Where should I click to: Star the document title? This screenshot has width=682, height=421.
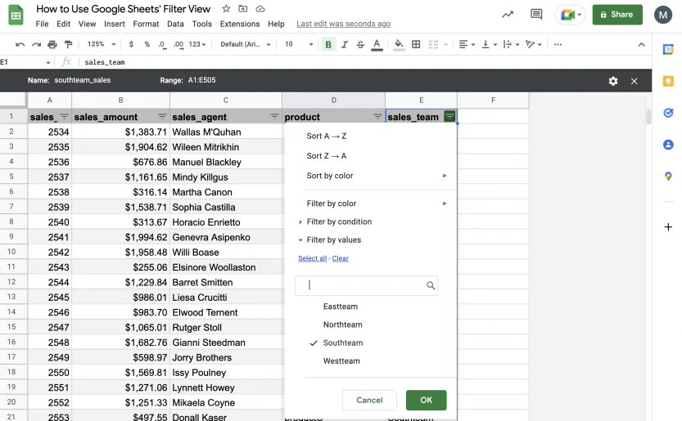point(226,9)
